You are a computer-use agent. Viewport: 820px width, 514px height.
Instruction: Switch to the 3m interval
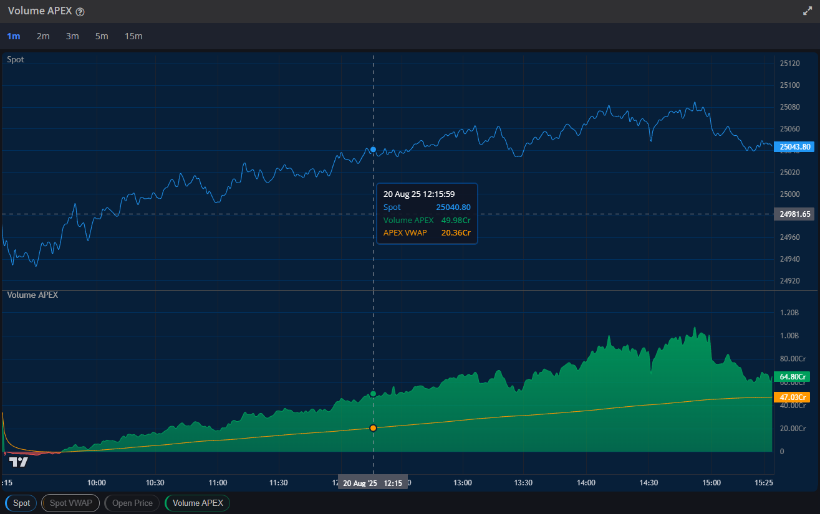[x=72, y=36]
